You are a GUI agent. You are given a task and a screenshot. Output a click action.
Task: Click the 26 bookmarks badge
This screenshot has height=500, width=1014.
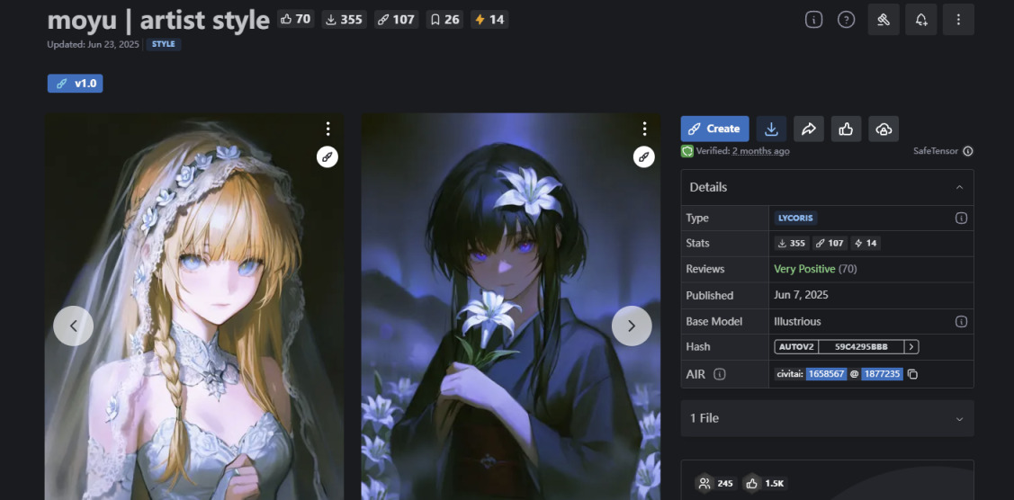[x=444, y=20]
